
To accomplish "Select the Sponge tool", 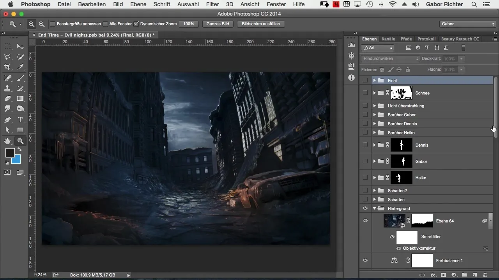I will [x=20, y=108].
